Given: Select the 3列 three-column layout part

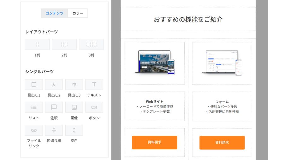Looking at the screenshot, I should pos(91,44).
